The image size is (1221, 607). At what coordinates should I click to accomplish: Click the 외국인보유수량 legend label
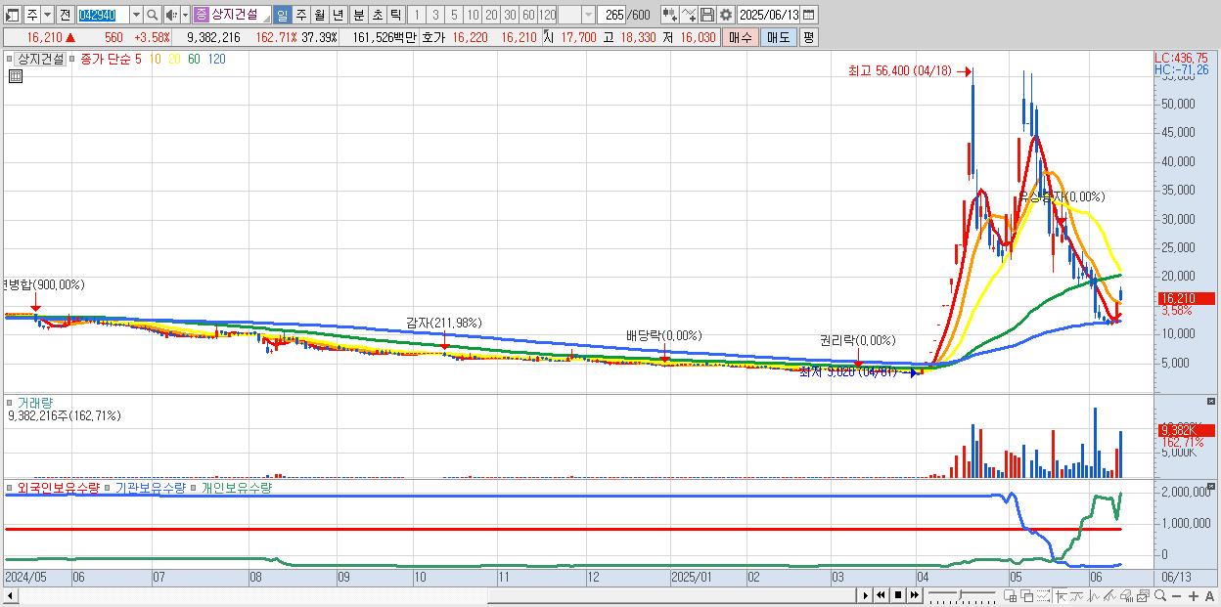click(59, 487)
